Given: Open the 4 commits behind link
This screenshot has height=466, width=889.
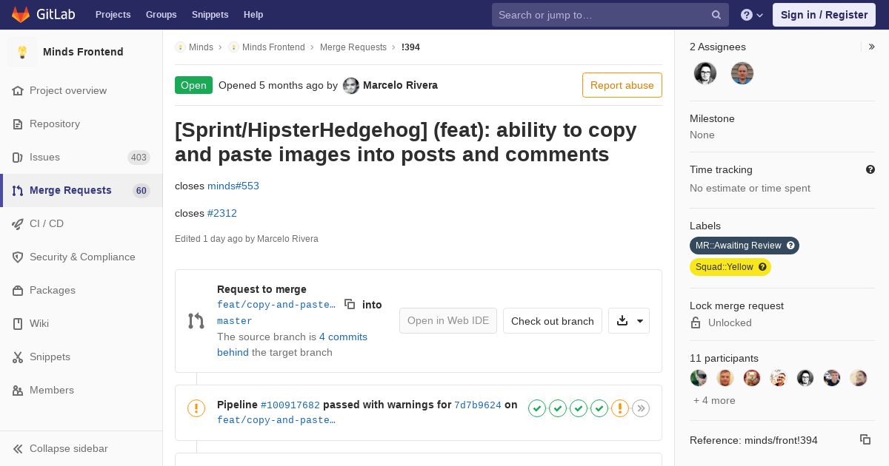Looking at the screenshot, I should (x=292, y=345).
